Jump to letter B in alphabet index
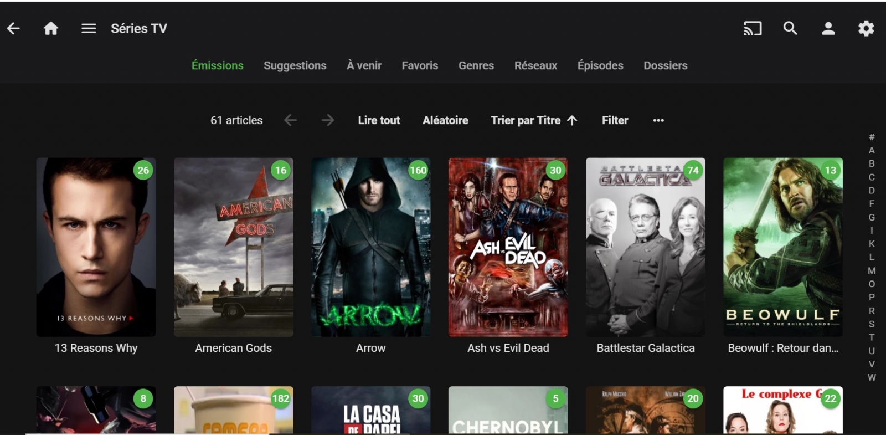Viewport: 886px width, 435px height. pyautogui.click(x=872, y=163)
